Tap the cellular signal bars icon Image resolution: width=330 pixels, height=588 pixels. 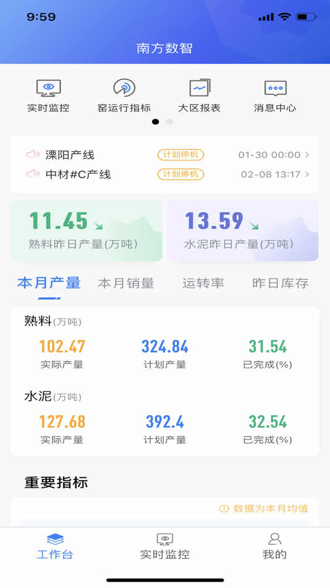pos(266,17)
